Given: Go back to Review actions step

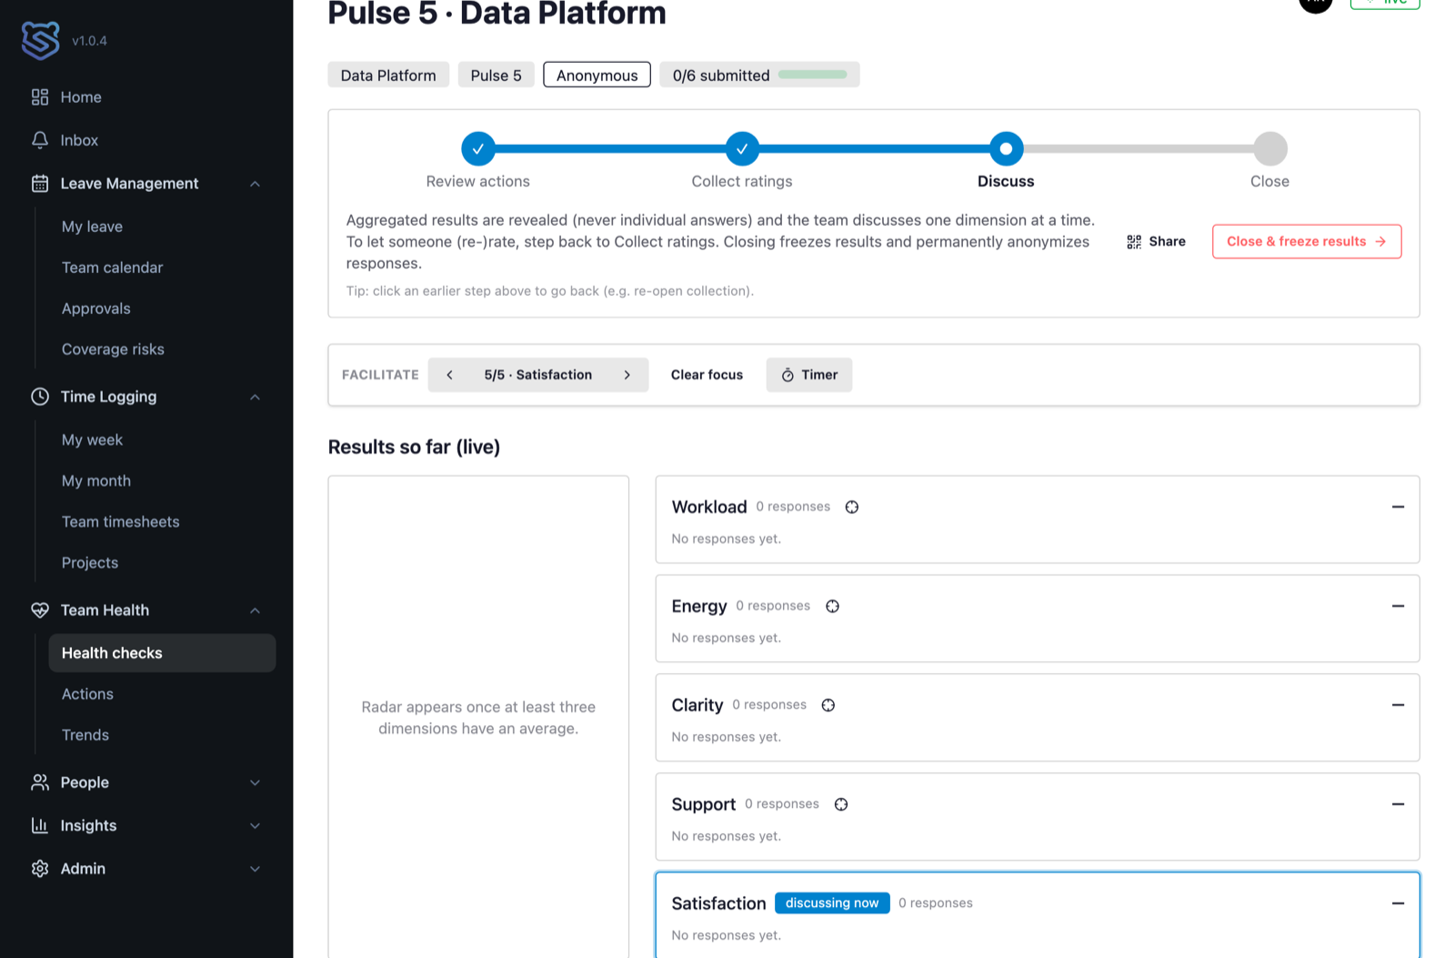Looking at the screenshot, I should [x=478, y=148].
